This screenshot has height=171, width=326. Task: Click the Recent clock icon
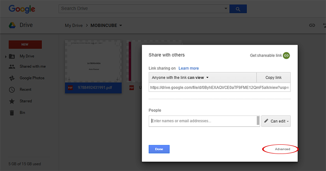[12, 89]
